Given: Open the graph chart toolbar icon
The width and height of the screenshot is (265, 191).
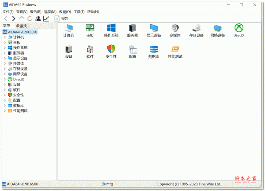Looking at the screenshot, I should (x=46, y=18).
